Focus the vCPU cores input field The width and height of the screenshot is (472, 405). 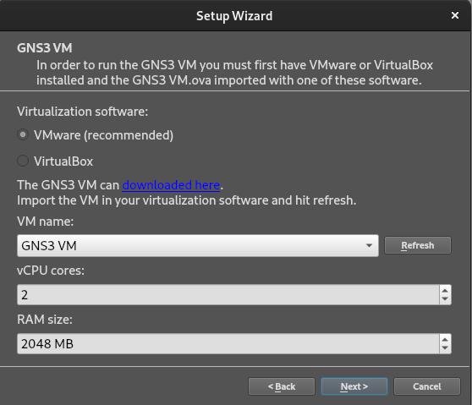point(228,294)
